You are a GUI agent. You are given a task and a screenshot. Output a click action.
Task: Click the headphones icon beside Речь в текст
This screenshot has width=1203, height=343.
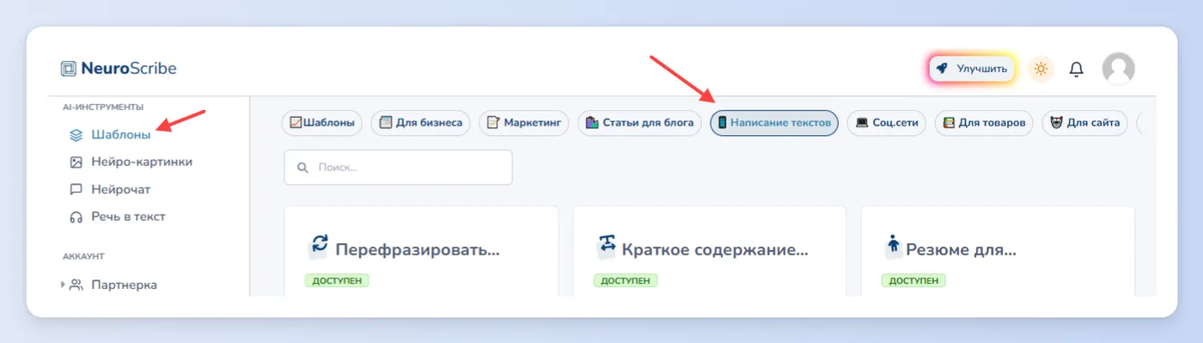point(76,217)
